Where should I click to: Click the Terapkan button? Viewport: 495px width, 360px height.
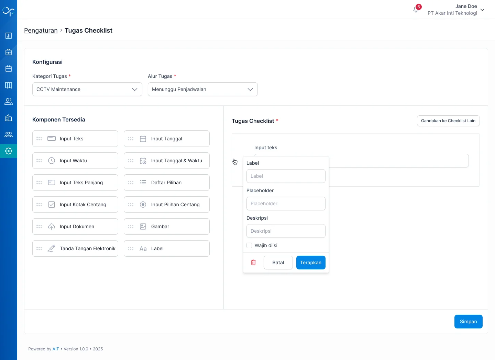coord(311,263)
